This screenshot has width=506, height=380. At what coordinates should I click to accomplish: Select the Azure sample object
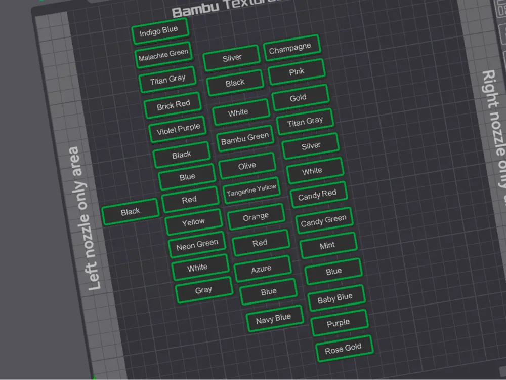pyautogui.click(x=262, y=267)
